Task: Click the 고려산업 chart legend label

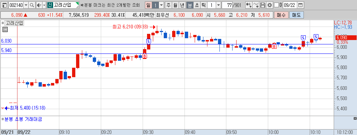Action: tap(14, 23)
